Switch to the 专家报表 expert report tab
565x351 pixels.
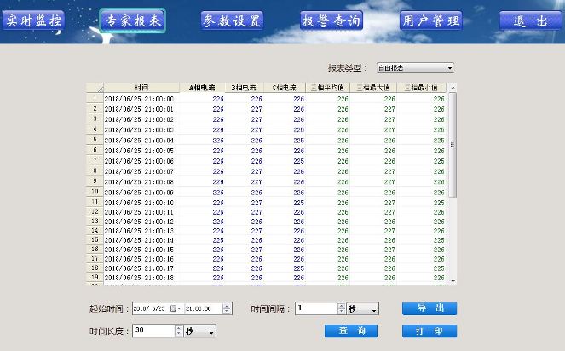(x=132, y=20)
